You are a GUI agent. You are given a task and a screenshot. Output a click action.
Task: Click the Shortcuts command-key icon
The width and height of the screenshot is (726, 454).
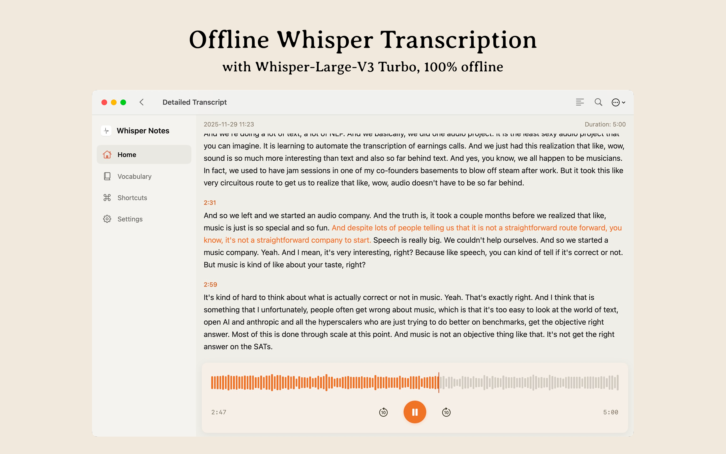(107, 197)
